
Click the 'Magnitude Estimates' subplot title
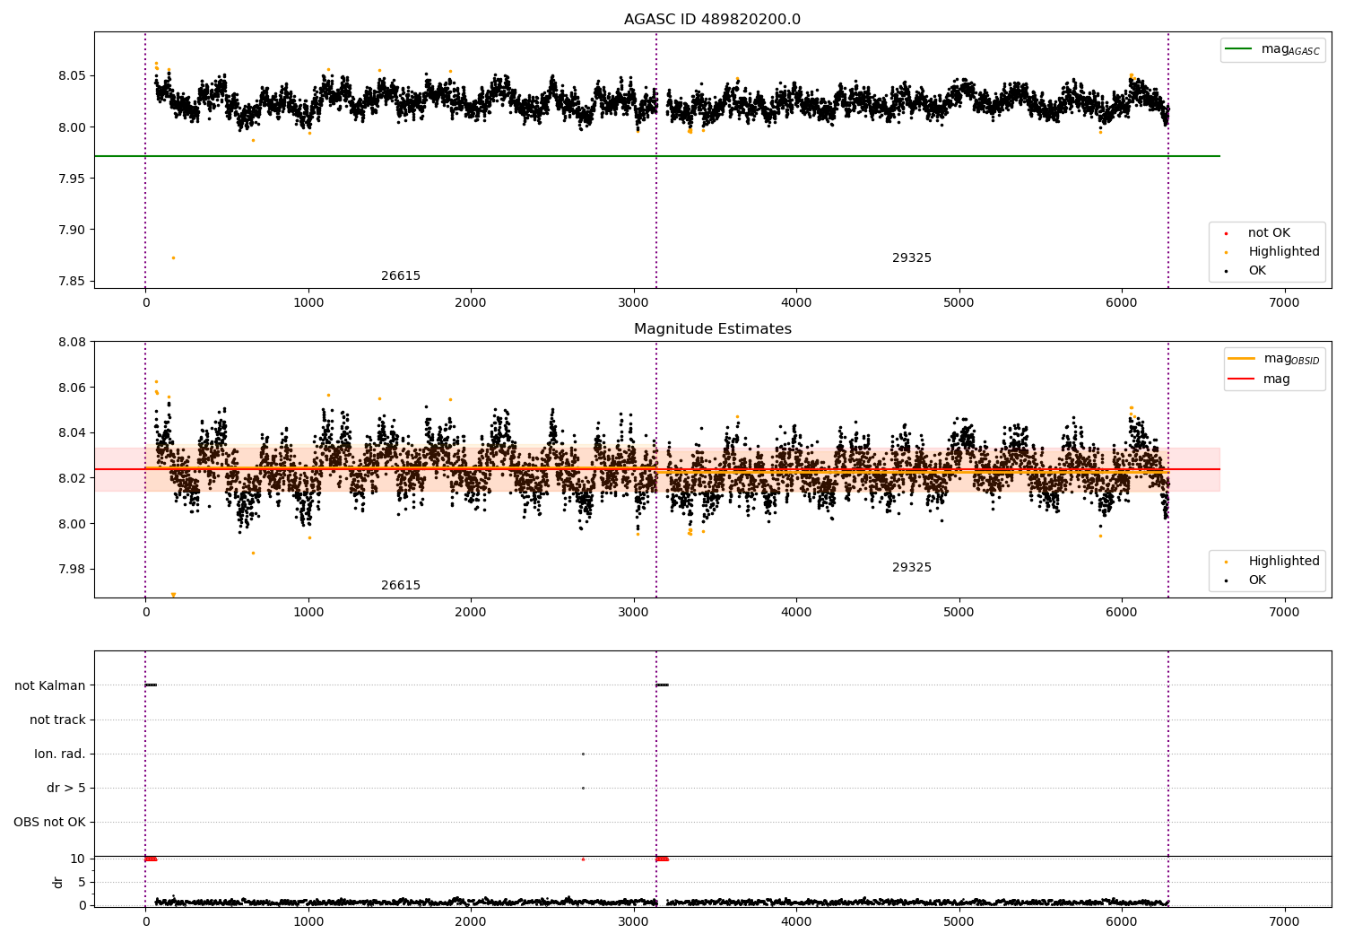[712, 329]
